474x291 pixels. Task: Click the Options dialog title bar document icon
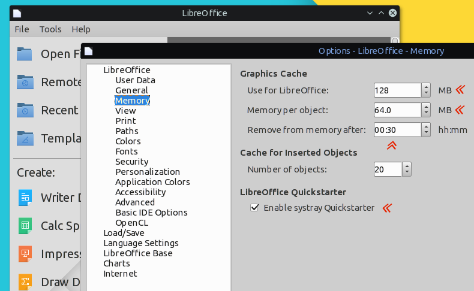point(88,51)
